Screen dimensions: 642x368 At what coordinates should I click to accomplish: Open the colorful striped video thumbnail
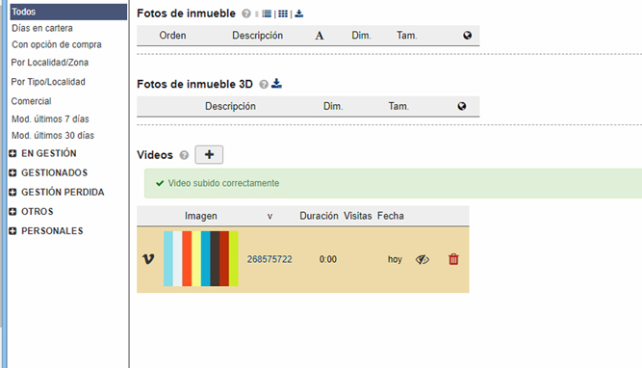coord(200,258)
